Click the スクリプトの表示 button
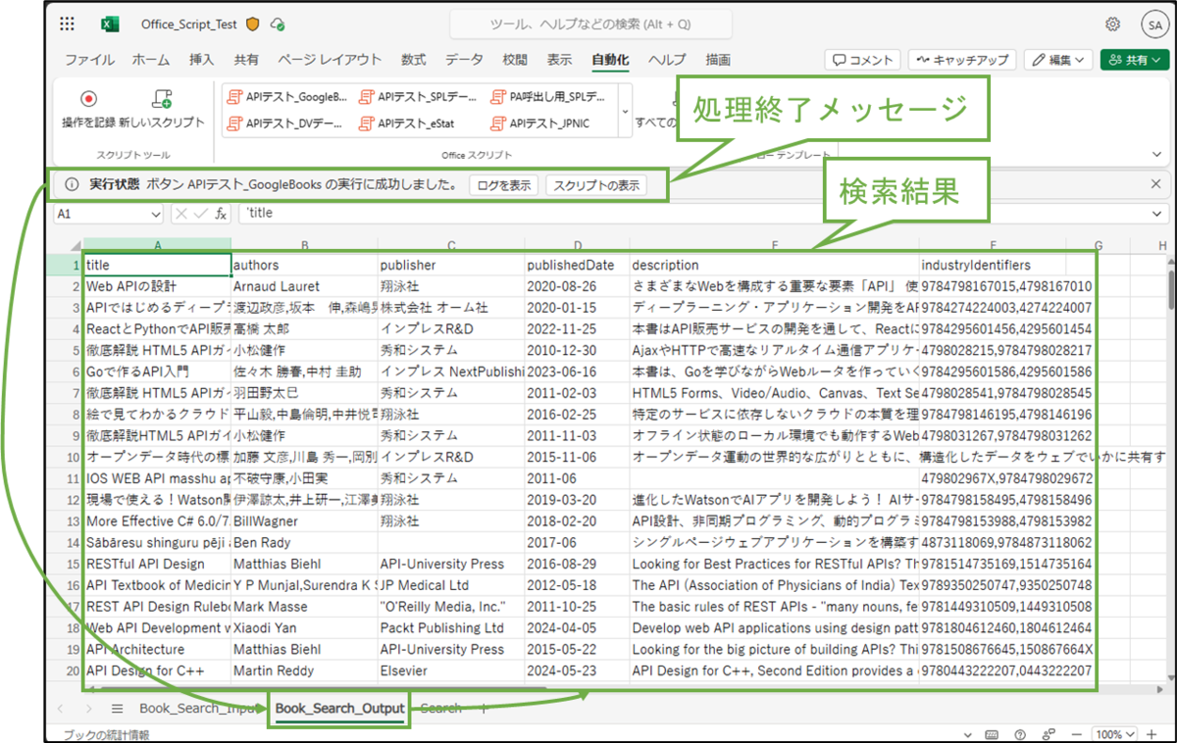 (595, 184)
